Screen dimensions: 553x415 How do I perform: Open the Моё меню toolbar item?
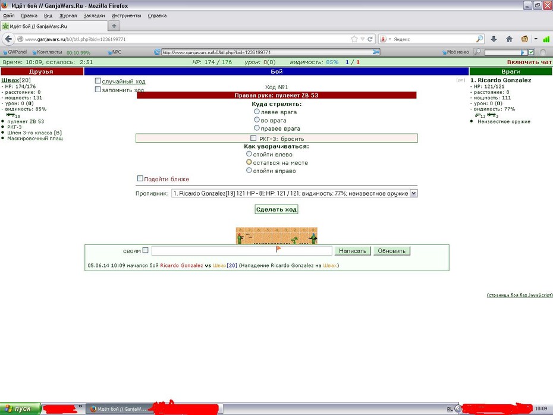coord(455,52)
